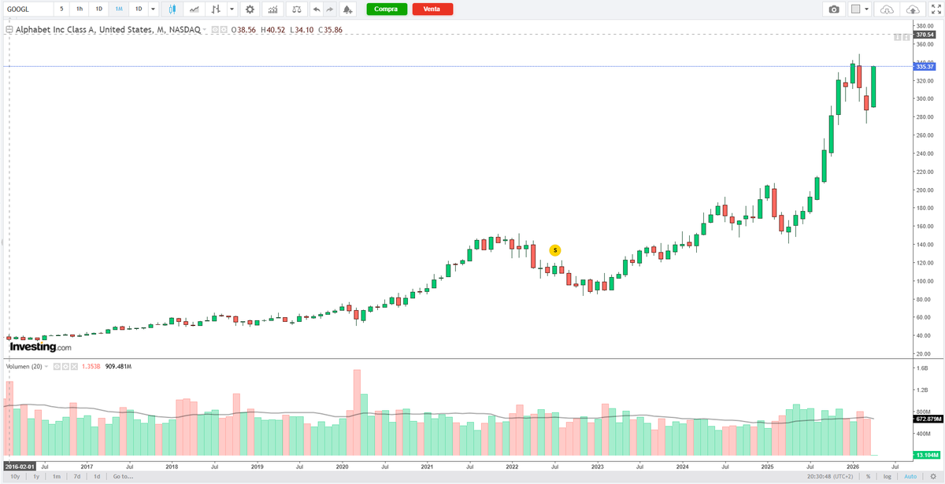Click the 370.54 price scale label

[925, 35]
